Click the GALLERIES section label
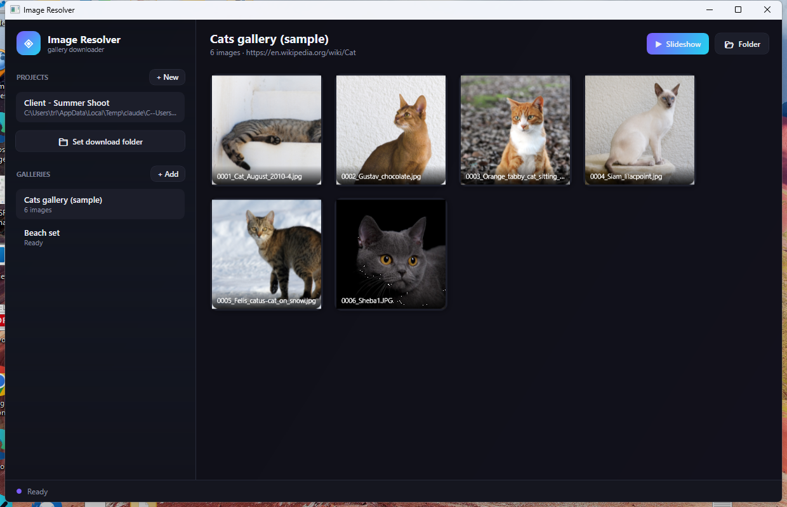Screen dimensions: 787x507 pos(33,174)
